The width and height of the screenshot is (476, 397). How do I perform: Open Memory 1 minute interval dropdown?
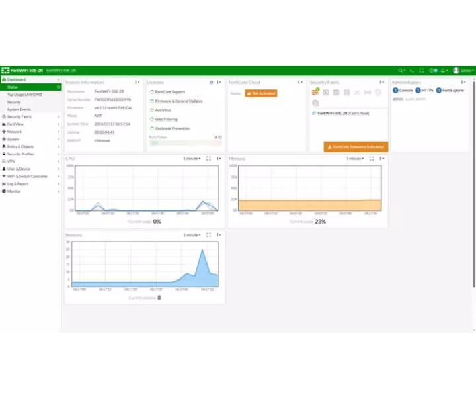(x=355, y=159)
